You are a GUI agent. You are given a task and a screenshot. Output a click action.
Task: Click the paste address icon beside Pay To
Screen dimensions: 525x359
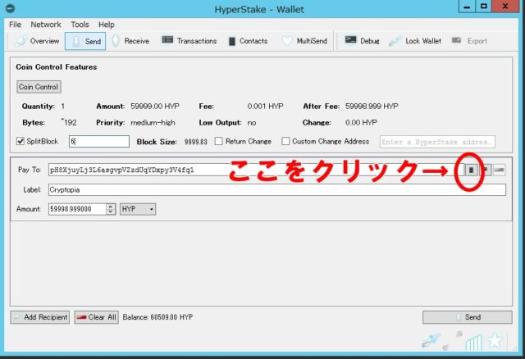click(485, 170)
